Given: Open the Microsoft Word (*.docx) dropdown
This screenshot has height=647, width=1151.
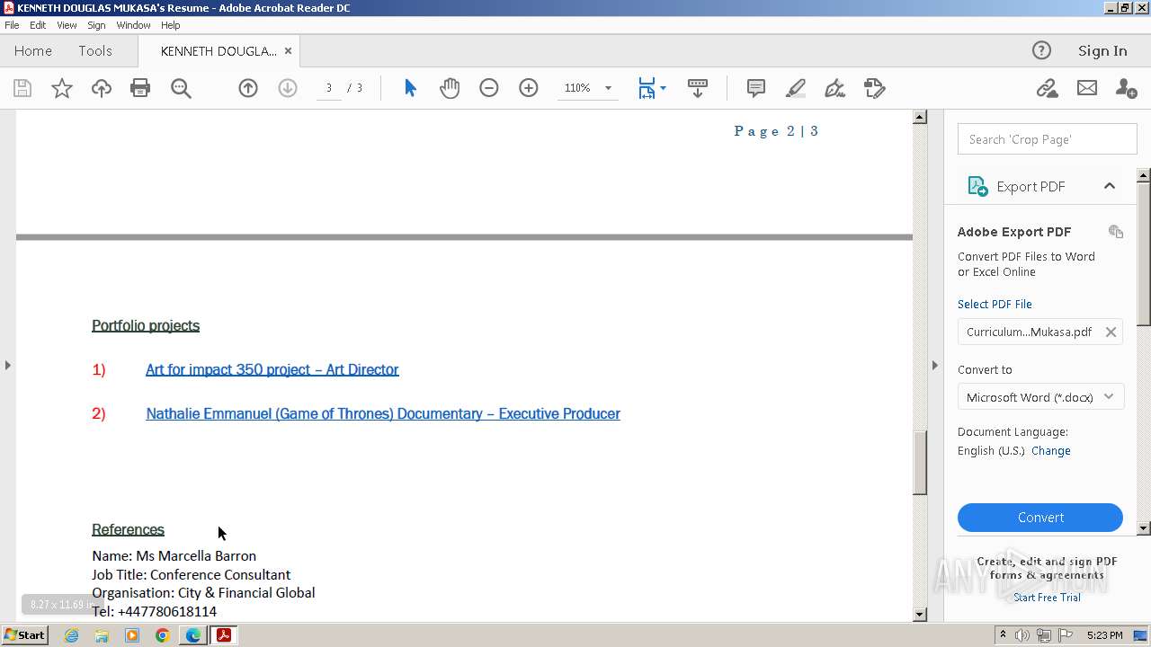Looking at the screenshot, I should click(1040, 397).
